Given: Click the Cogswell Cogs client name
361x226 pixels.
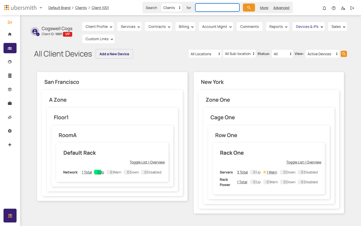Looking at the screenshot, I should coord(57,29).
